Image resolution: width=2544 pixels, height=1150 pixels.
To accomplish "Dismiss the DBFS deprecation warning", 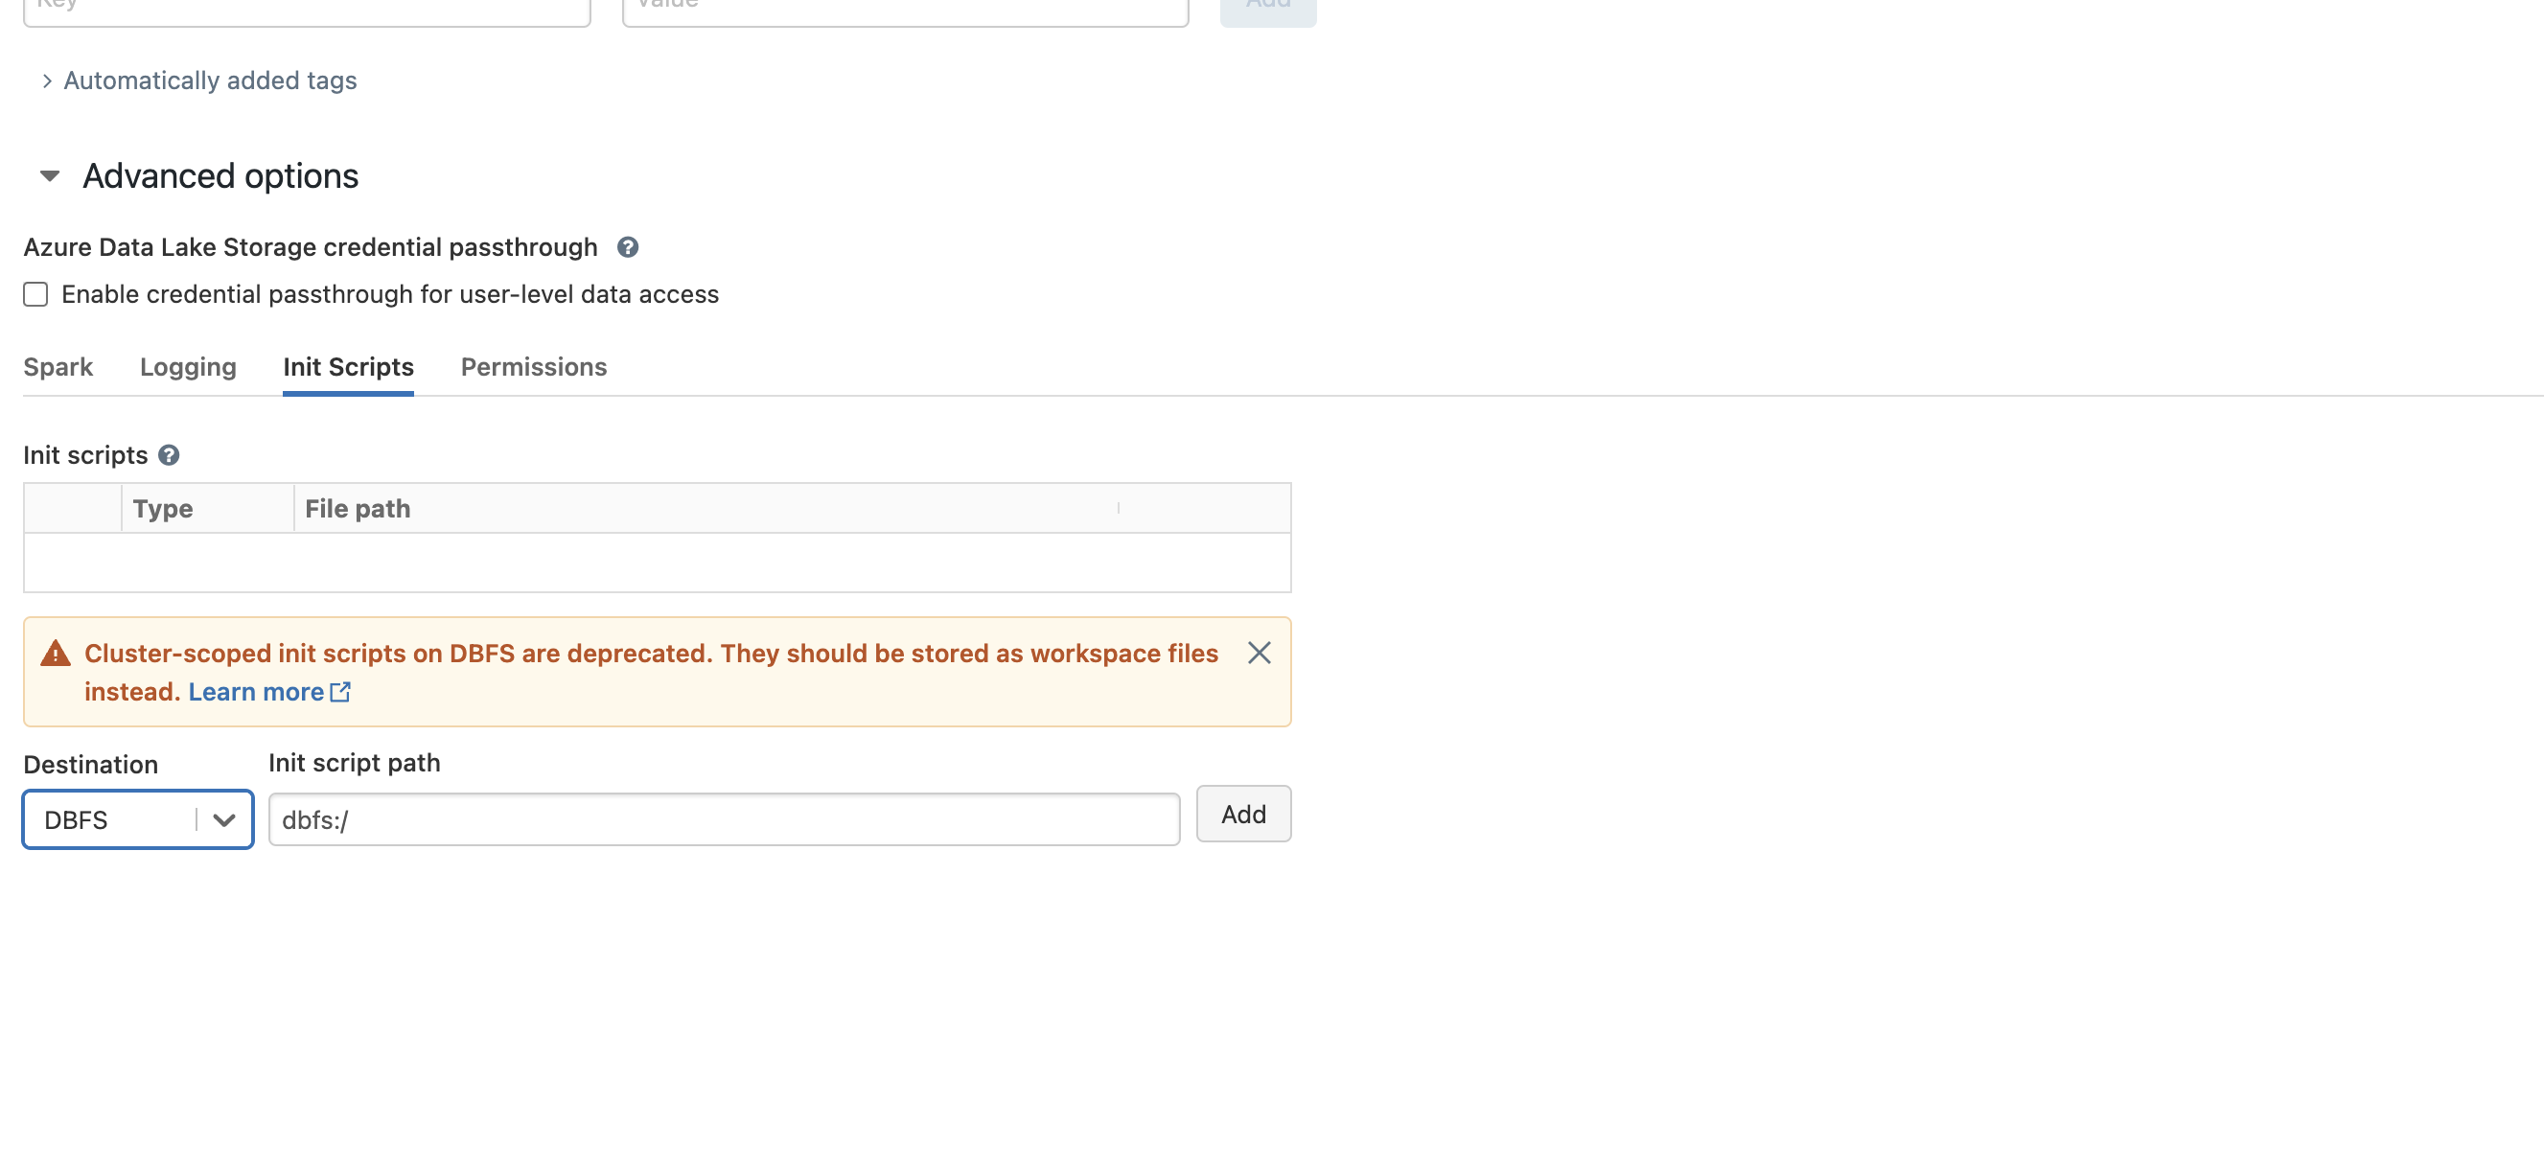I will pyautogui.click(x=1259, y=653).
